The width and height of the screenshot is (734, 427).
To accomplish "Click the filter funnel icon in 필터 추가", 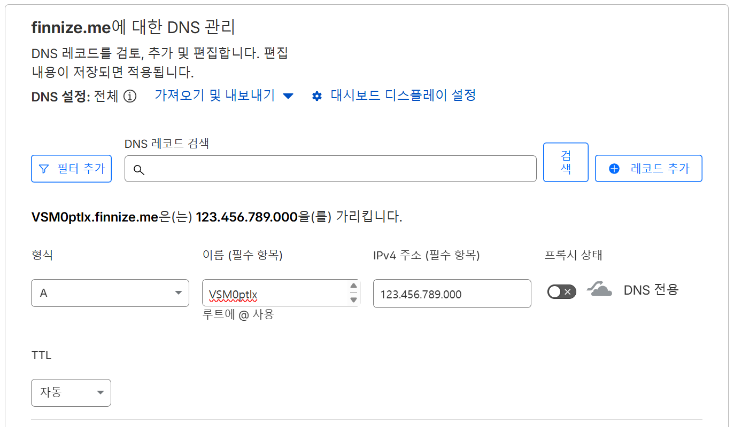I will point(44,169).
